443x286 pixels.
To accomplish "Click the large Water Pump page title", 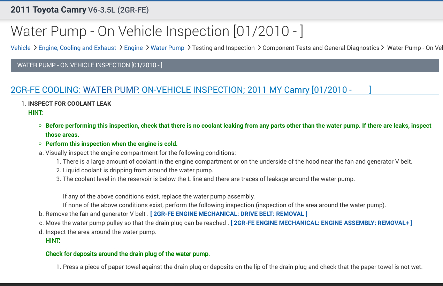I will coord(157,31).
